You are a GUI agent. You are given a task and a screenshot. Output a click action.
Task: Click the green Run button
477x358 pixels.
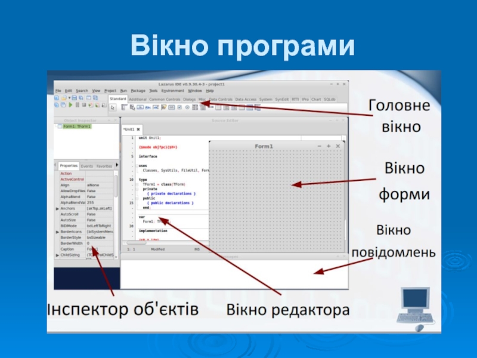point(70,105)
